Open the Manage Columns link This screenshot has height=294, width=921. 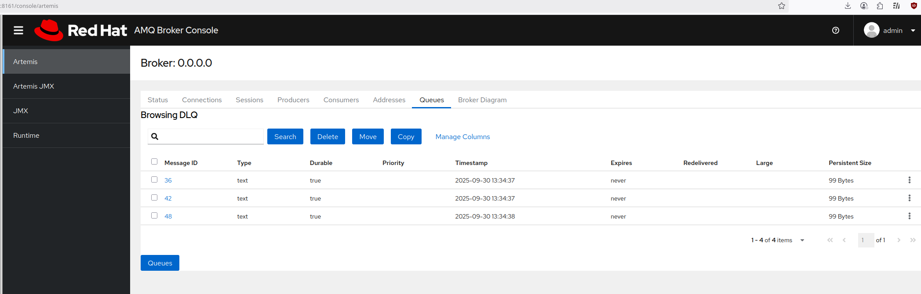click(462, 136)
